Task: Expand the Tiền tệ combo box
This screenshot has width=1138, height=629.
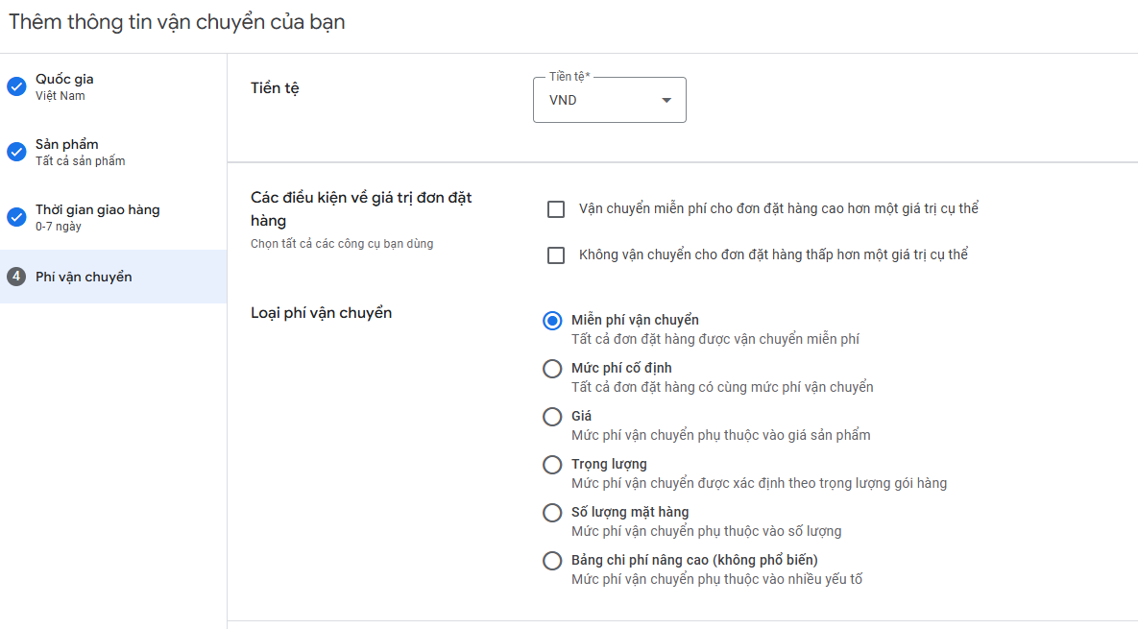Action: click(610, 100)
